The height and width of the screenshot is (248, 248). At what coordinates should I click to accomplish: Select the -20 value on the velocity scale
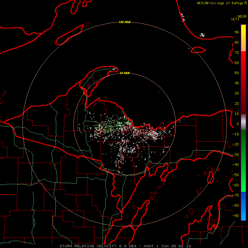click(236, 144)
